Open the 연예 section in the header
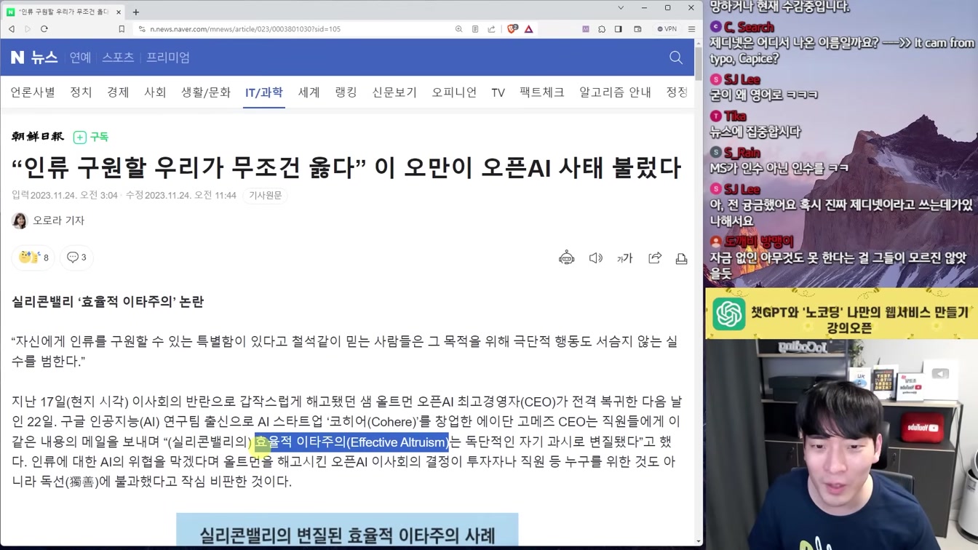 coord(80,57)
